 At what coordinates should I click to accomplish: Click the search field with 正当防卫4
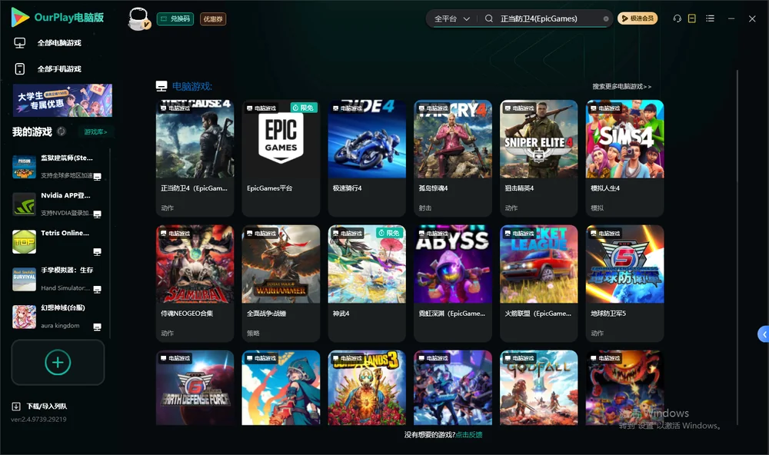(549, 18)
